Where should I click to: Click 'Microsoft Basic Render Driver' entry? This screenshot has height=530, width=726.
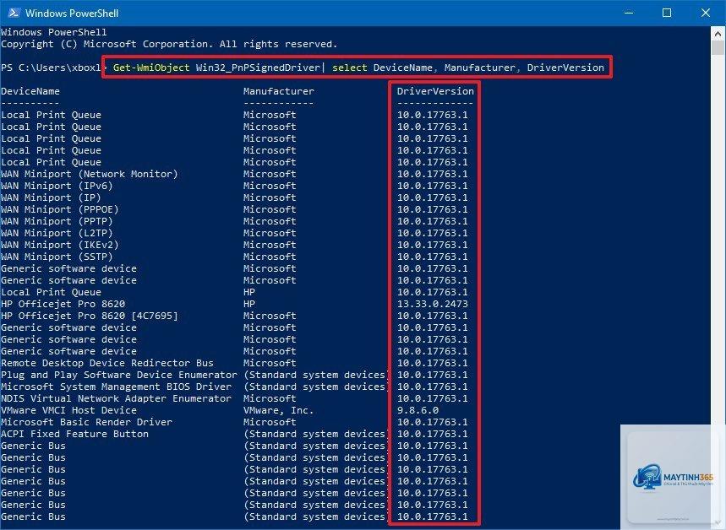tap(86, 422)
